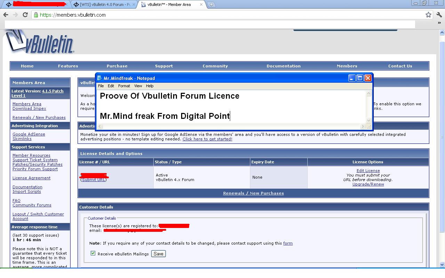Toggle Receive eBulletin Mailings checkbox
The width and height of the screenshot is (445, 278).
[93, 253]
